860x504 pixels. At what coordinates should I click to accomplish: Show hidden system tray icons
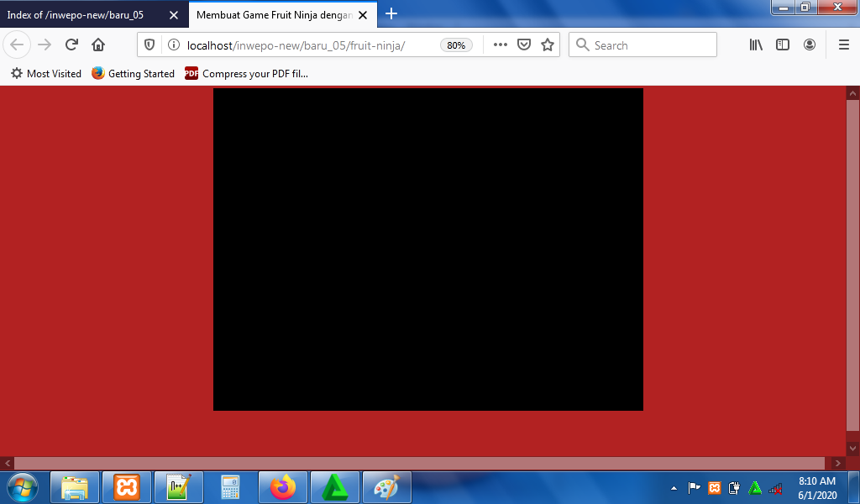674,487
